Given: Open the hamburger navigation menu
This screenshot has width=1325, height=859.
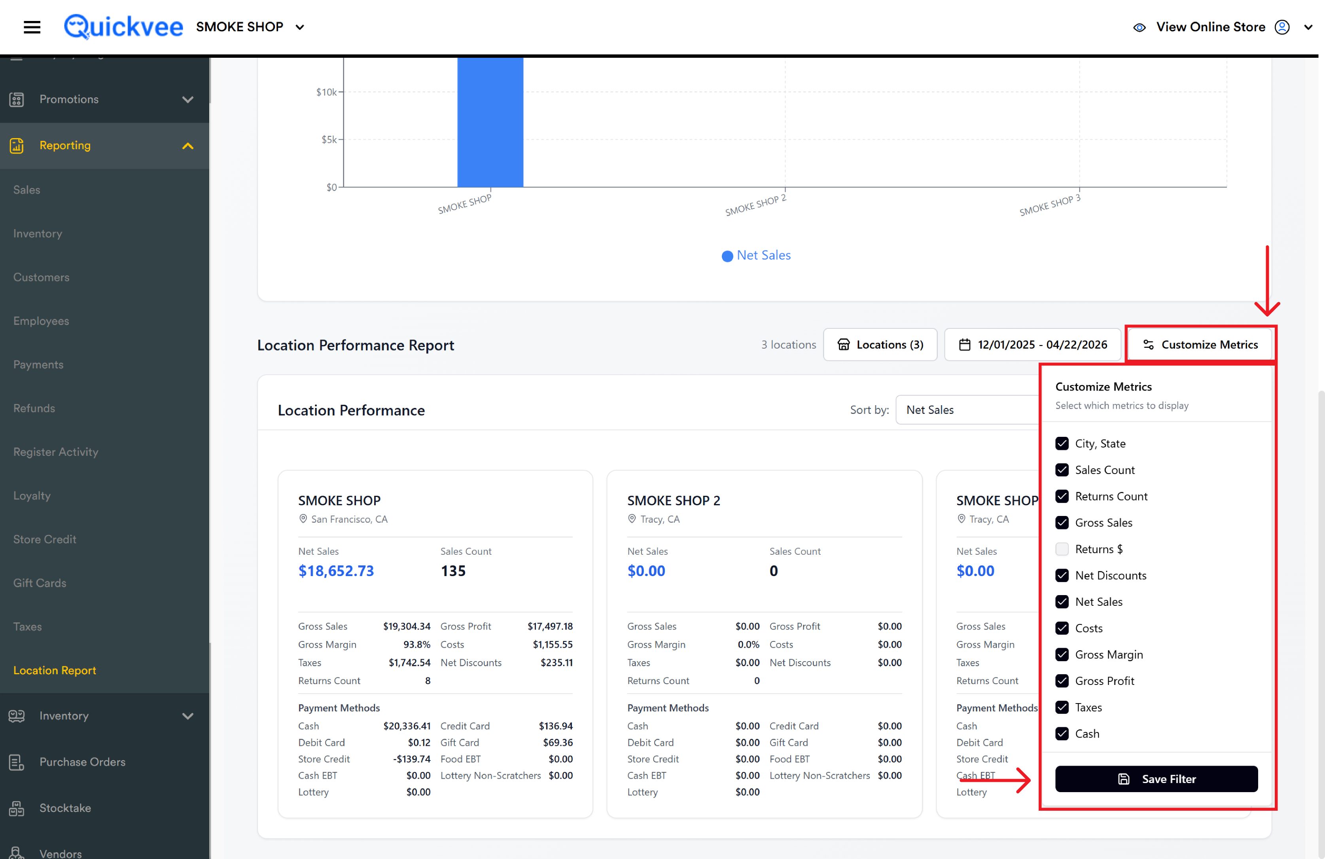Looking at the screenshot, I should tap(32, 27).
